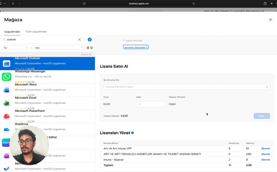Select the Uygulamalar tab
The width and height of the screenshot is (277, 172).
pos(12,31)
